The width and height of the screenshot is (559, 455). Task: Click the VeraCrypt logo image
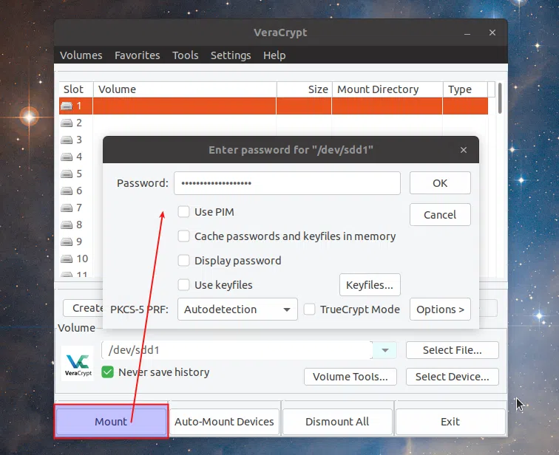click(x=78, y=363)
